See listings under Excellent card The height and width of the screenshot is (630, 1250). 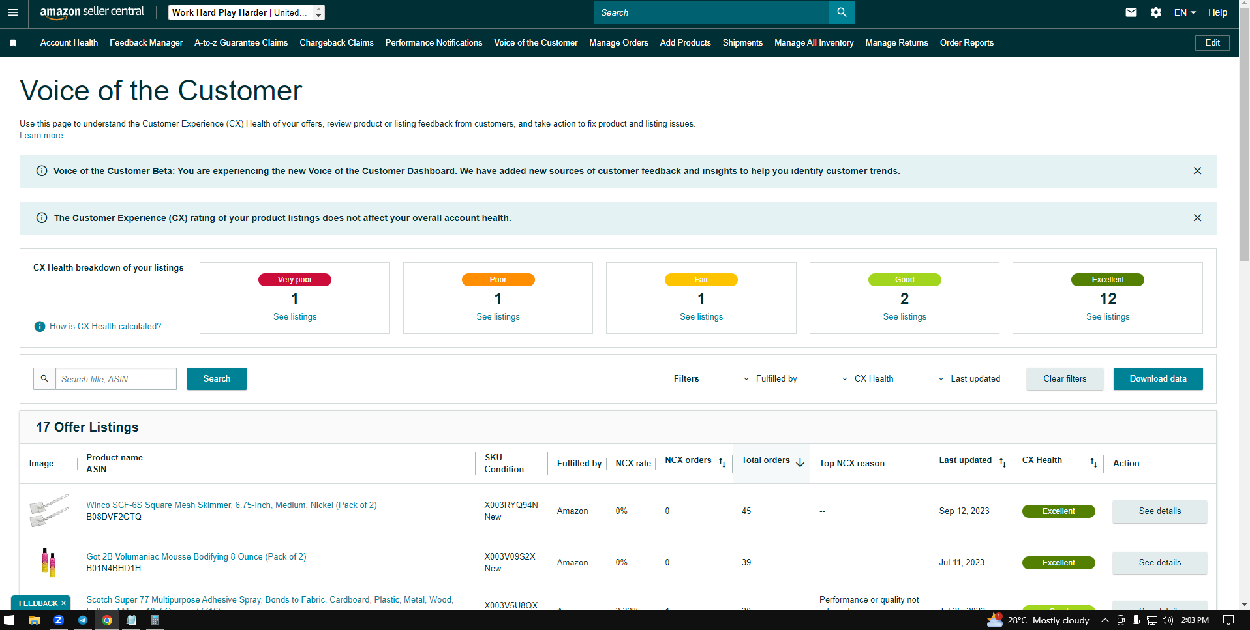(1108, 317)
